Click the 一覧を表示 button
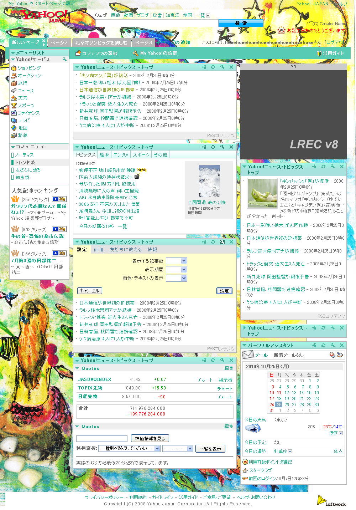The width and height of the screenshot is (356, 510). 210,449
